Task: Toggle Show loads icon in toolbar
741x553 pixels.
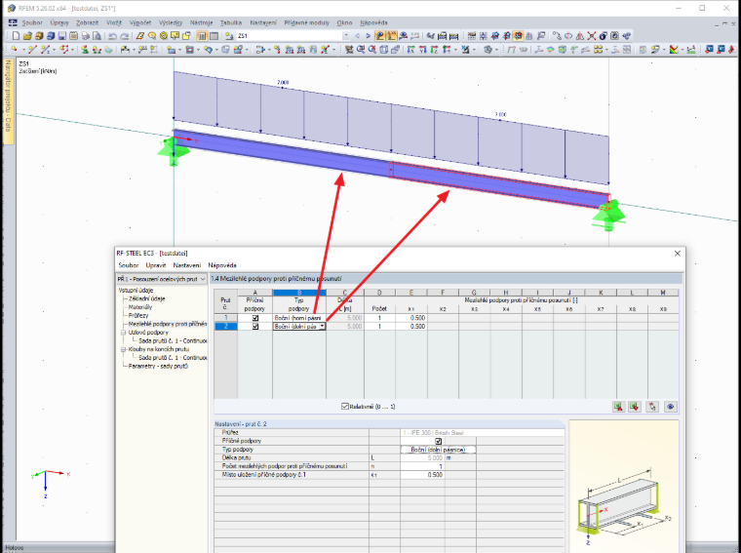Action: click(x=380, y=36)
